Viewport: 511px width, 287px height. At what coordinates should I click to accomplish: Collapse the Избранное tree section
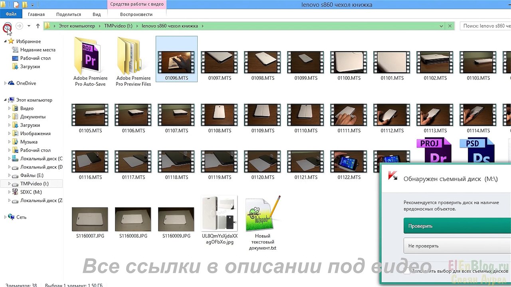pyautogui.click(x=5, y=41)
